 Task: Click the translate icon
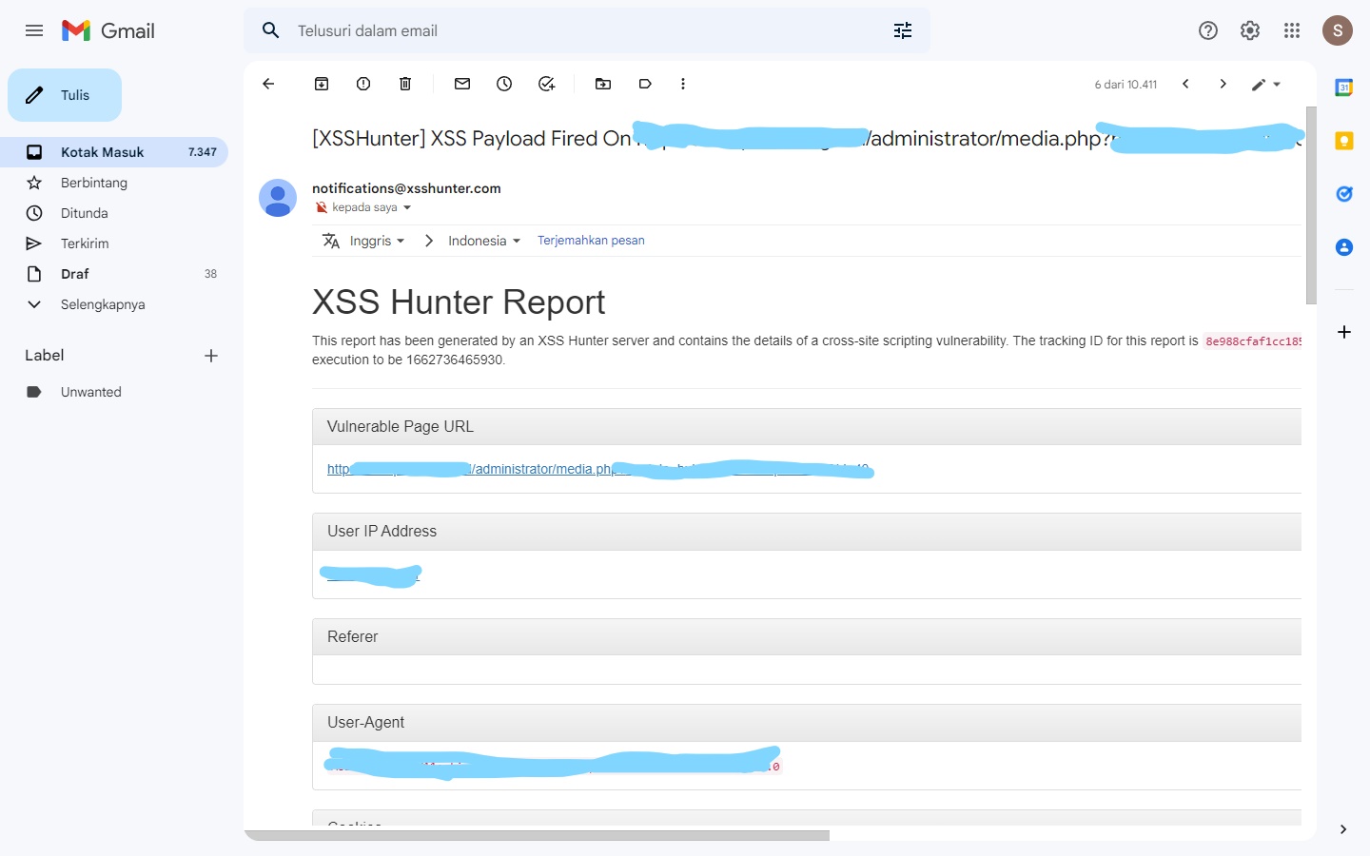pos(331,241)
